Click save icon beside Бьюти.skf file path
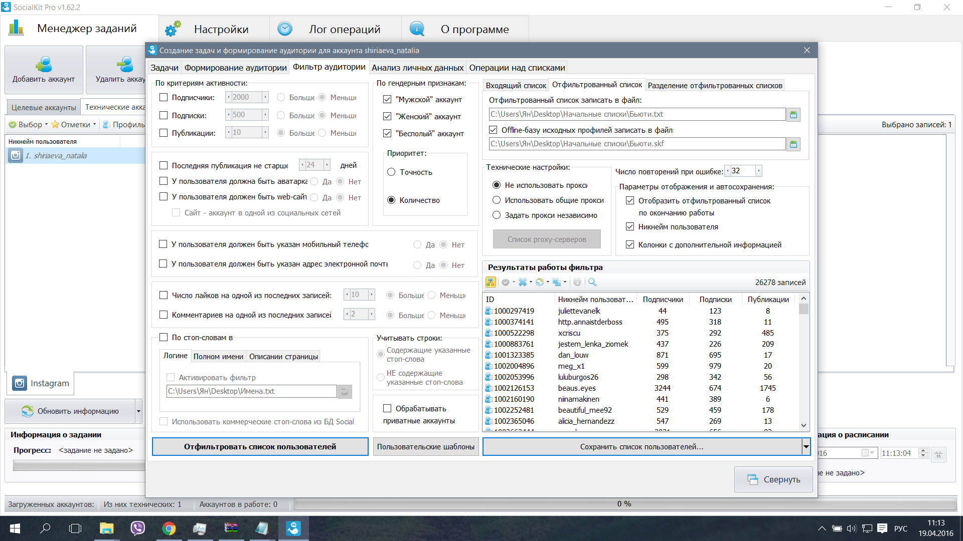Screen dimensions: 963x541 click(x=793, y=144)
